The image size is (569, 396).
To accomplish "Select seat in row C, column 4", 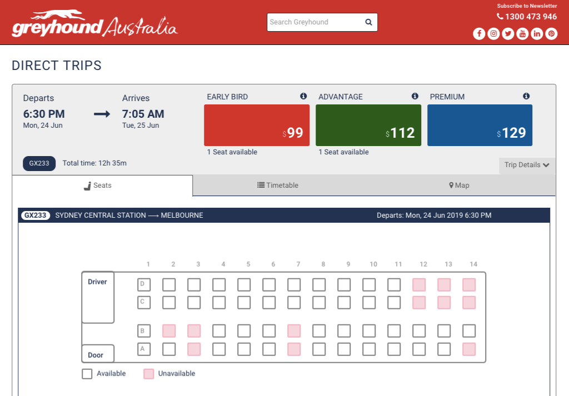I will 219,303.
